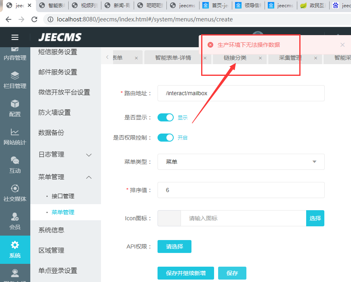The height and width of the screenshot is (282, 351).
Task: Toggle the 是否权限控制 switch
Action: tap(166, 138)
